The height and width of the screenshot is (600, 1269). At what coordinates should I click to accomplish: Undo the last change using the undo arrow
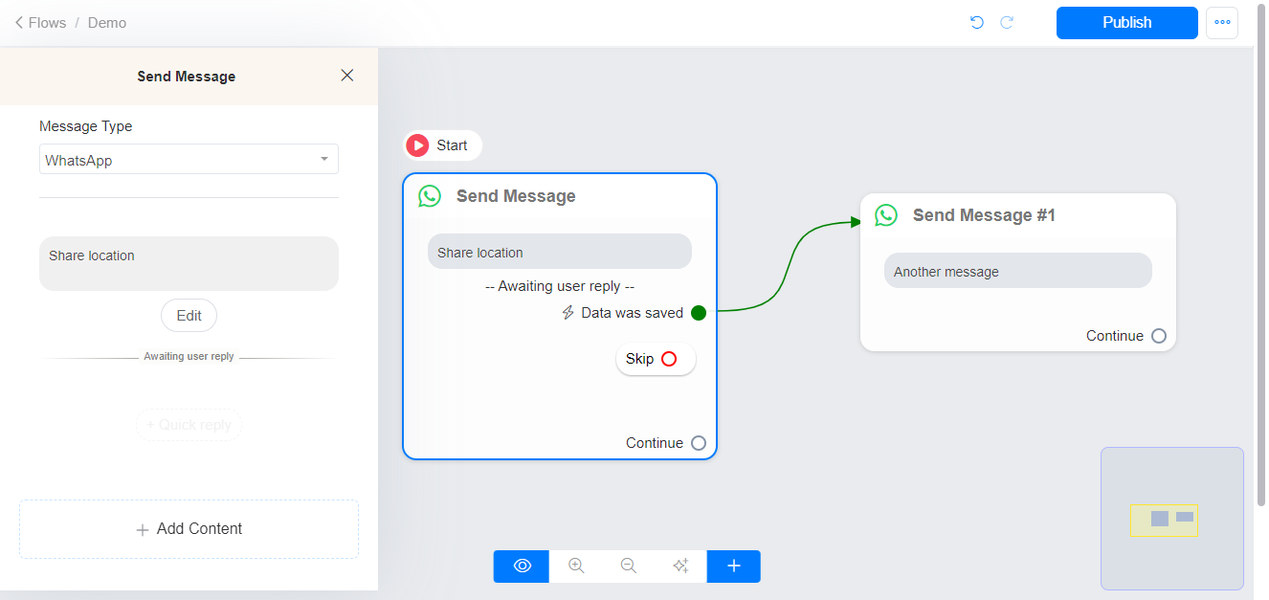[x=976, y=22]
